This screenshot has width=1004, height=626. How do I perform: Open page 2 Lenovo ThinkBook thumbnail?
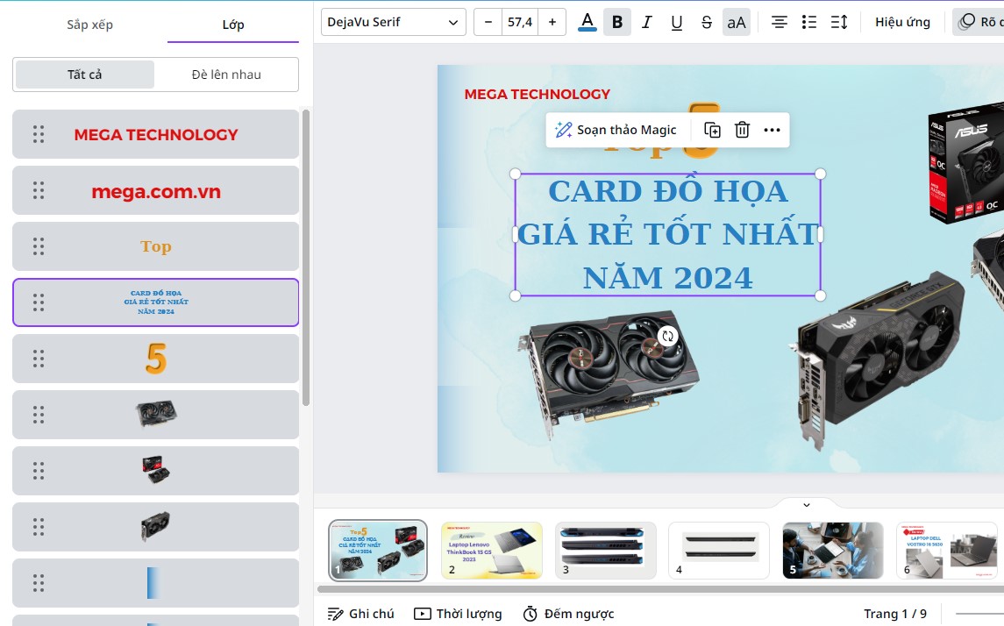492,551
